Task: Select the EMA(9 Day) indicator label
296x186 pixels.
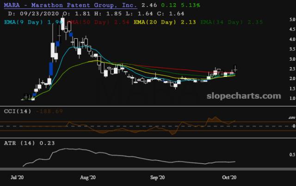Action: coord(27,21)
